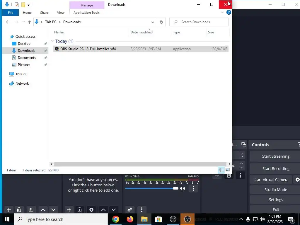
Task: Open scene filters icon in OBS Scenes panel
Action: tap(31, 210)
